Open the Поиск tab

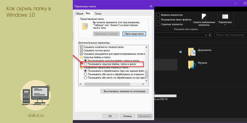[98, 14]
